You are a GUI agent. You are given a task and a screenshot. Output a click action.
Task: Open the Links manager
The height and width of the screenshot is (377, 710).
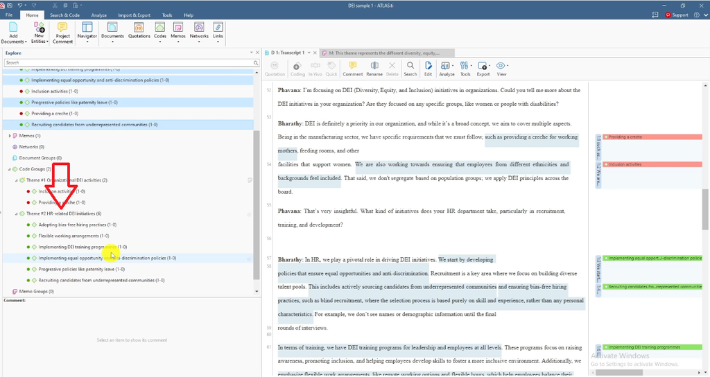pos(218,33)
